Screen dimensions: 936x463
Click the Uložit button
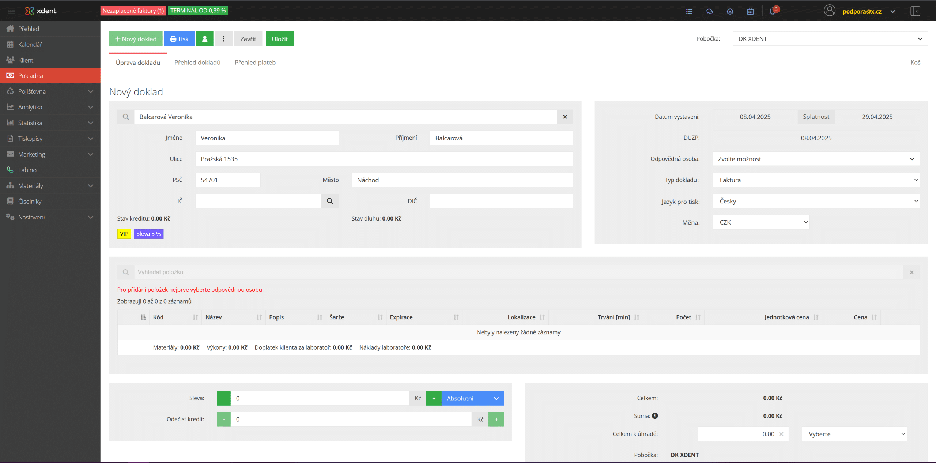coord(280,39)
